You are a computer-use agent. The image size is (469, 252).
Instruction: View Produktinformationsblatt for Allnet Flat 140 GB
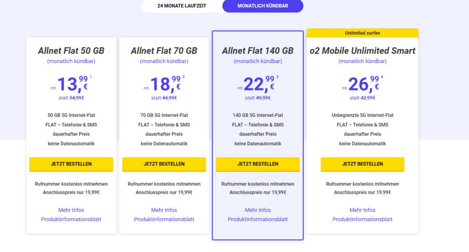point(258,219)
